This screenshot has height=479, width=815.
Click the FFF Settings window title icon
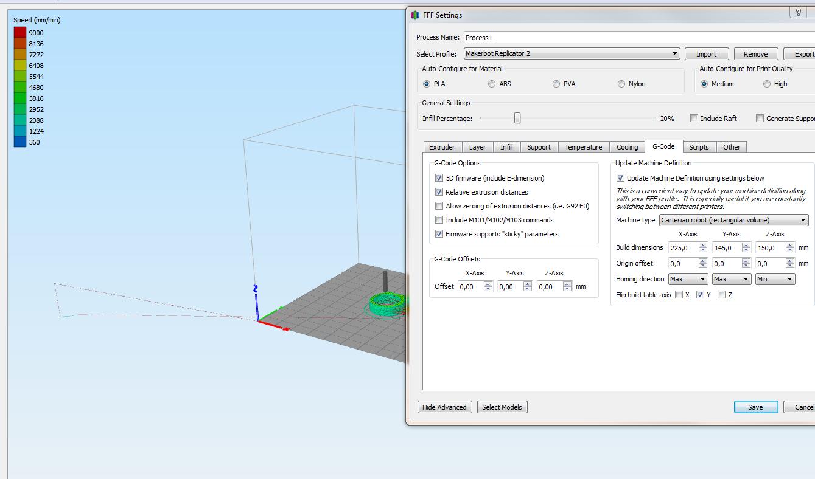415,15
